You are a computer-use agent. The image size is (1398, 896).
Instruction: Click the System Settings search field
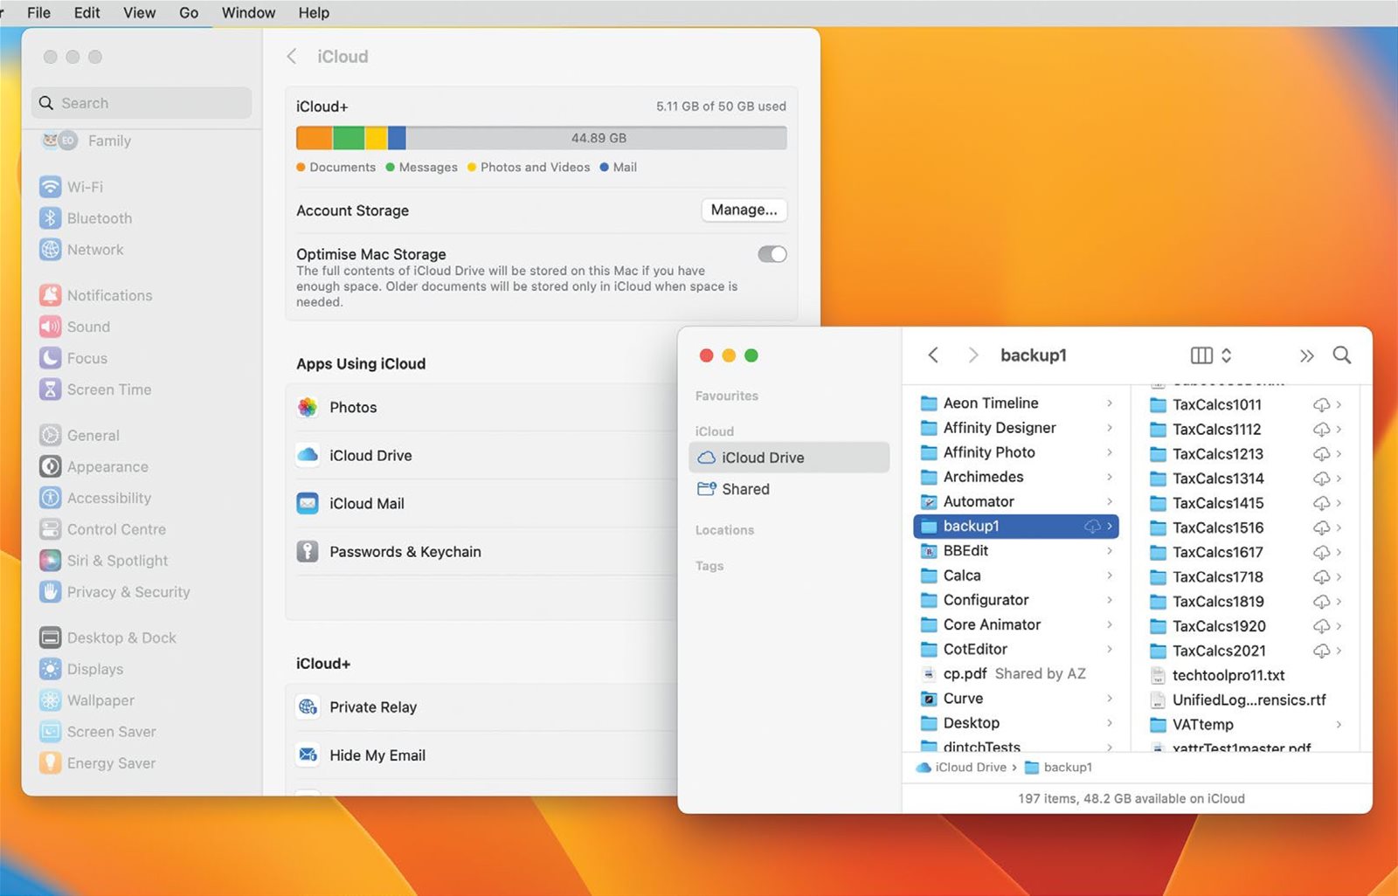142,103
